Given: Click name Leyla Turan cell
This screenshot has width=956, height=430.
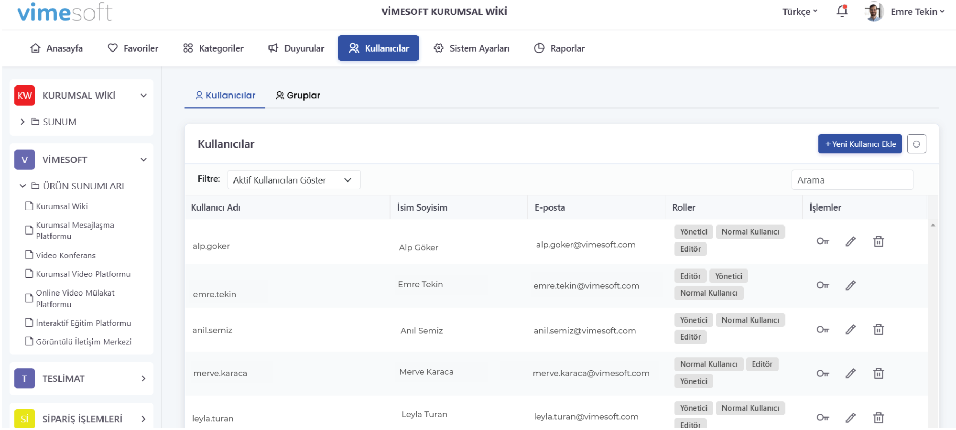Looking at the screenshot, I should [424, 414].
